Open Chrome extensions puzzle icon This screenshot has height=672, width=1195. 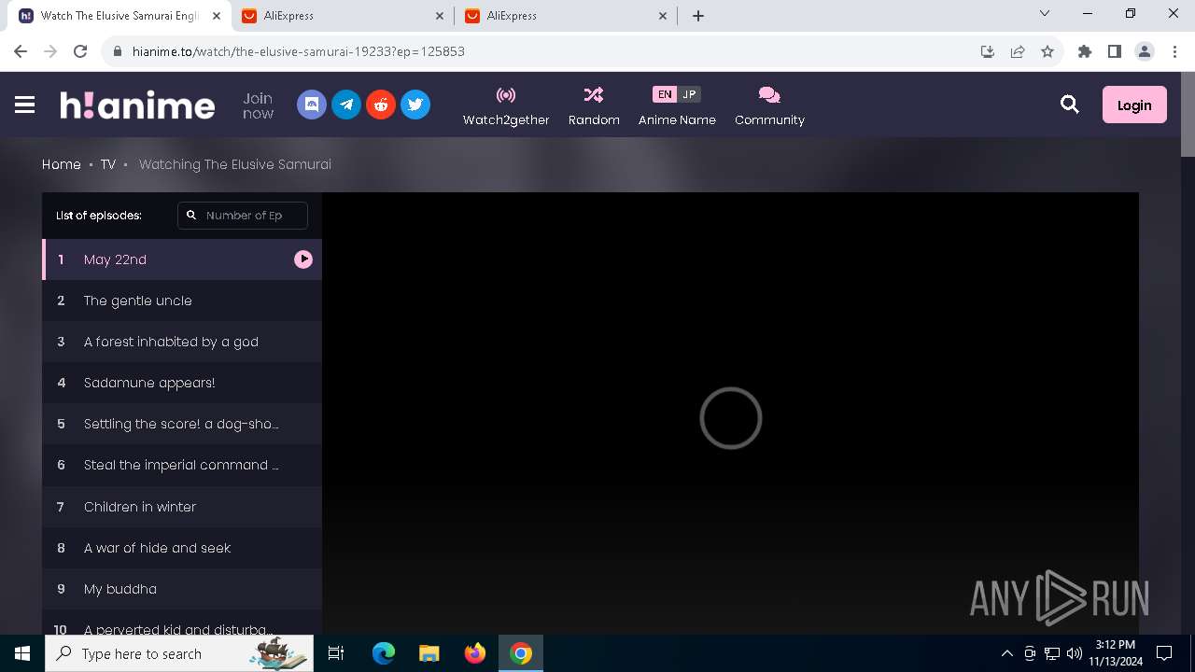1085,51
